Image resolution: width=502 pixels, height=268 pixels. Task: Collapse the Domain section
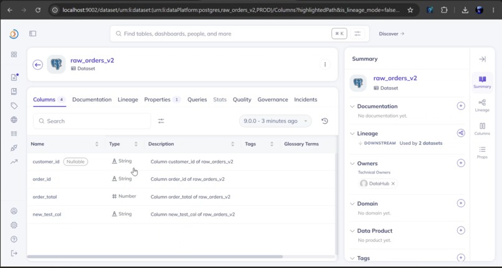(352, 204)
